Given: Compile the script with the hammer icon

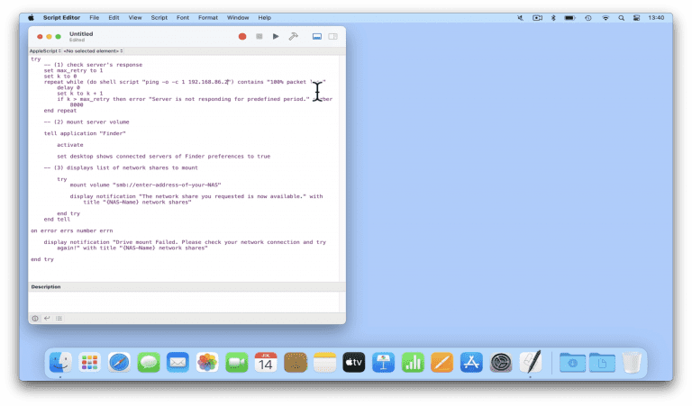Looking at the screenshot, I should click(293, 37).
